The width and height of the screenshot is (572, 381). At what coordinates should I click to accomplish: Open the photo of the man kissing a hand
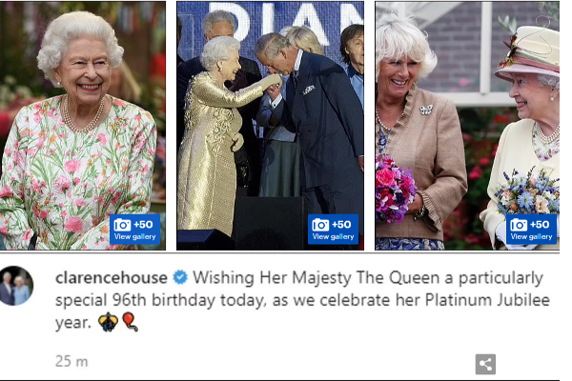pyautogui.click(x=271, y=126)
